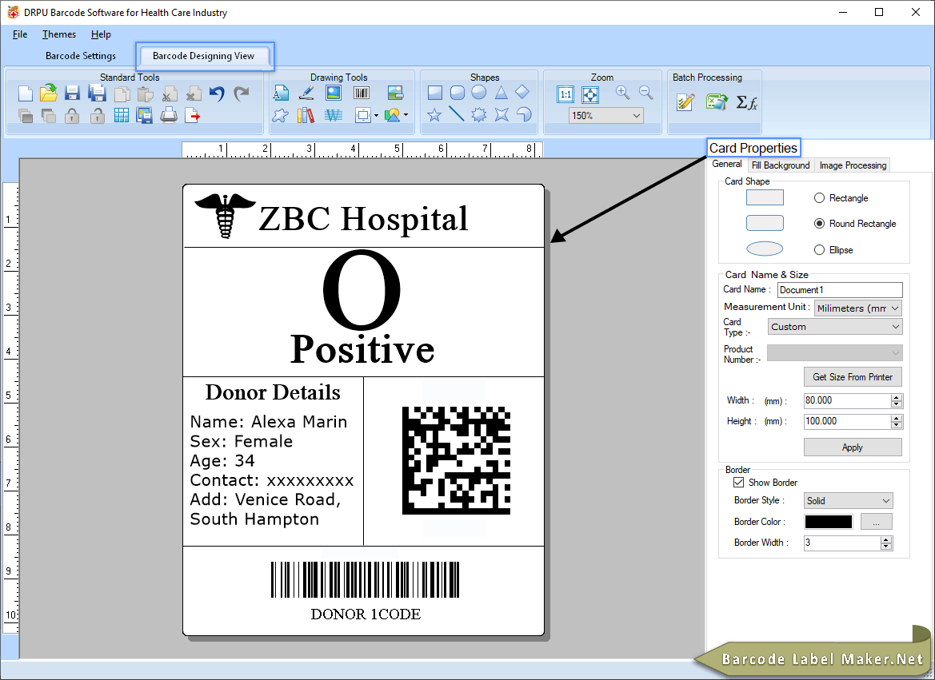Click the Height value field
This screenshot has width=935, height=680.
847,421
